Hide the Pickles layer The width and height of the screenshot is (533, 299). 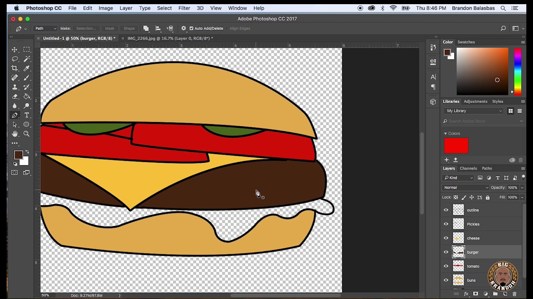click(446, 224)
